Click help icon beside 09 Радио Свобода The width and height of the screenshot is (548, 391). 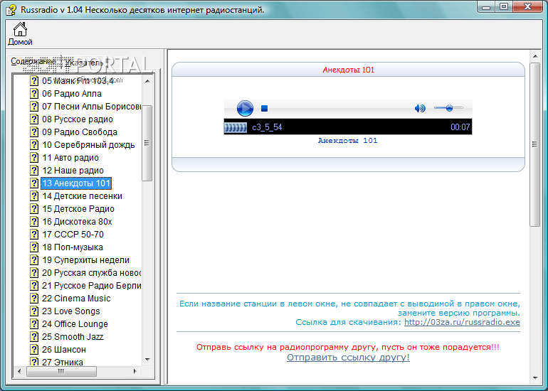[34, 132]
